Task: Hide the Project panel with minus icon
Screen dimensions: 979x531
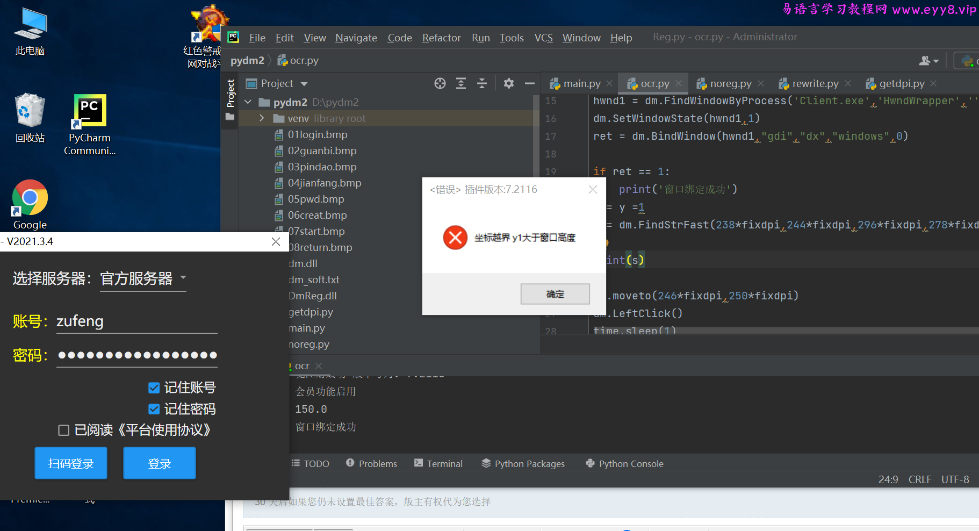Action: coord(530,83)
